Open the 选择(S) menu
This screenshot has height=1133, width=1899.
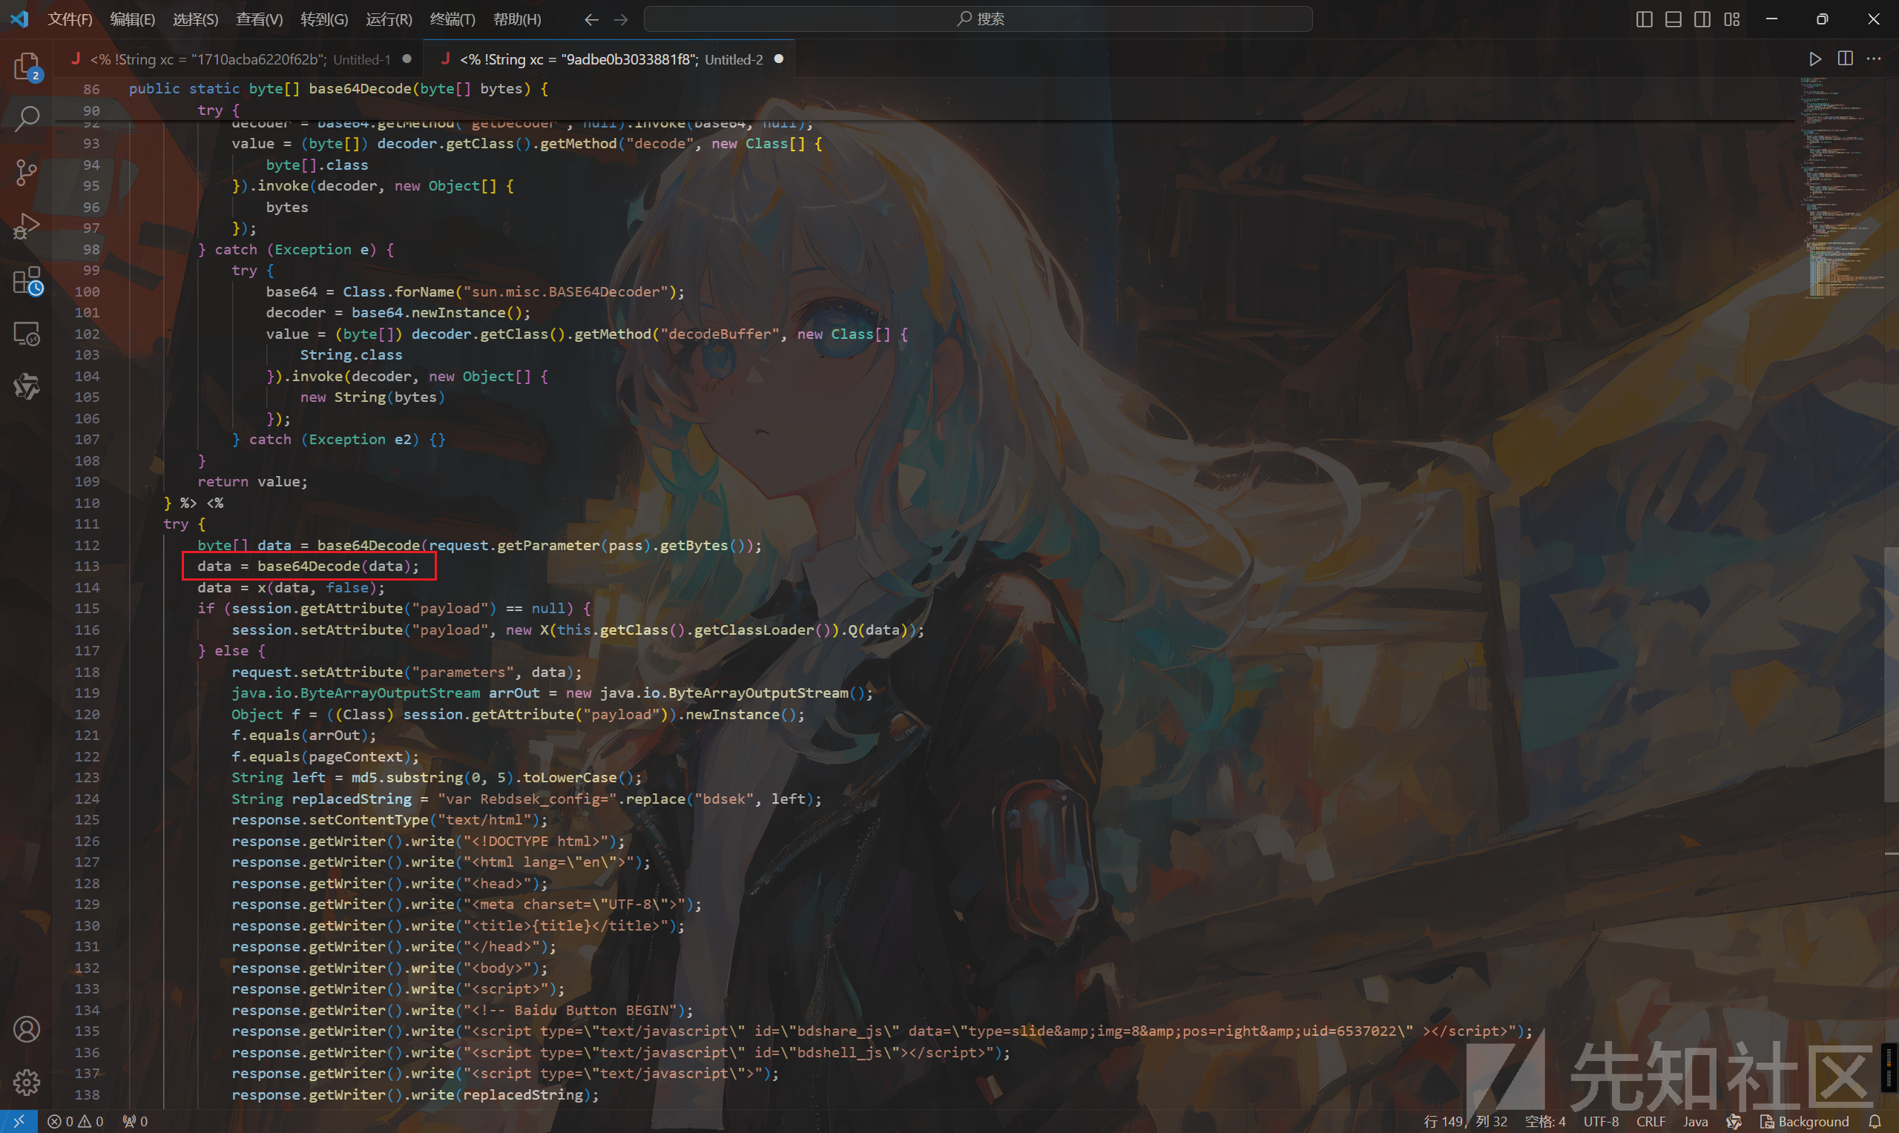[x=196, y=19]
